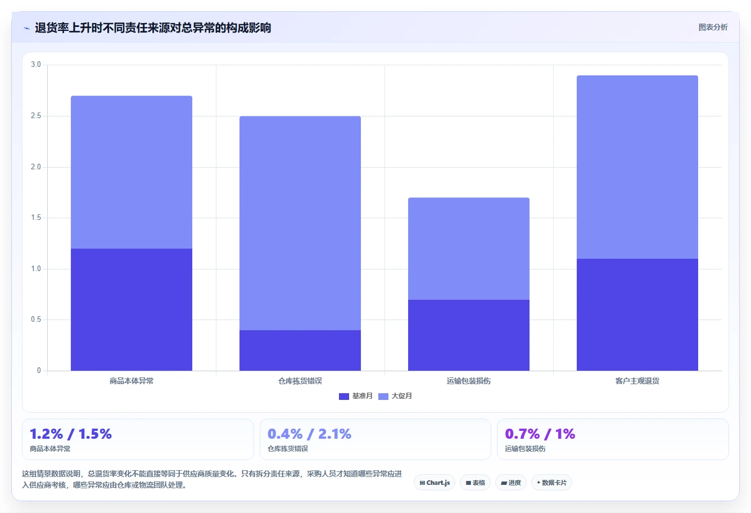Click the light 大促月 bar for 仓库拣货错误
The width and height of the screenshot is (751, 513).
(x=300, y=223)
